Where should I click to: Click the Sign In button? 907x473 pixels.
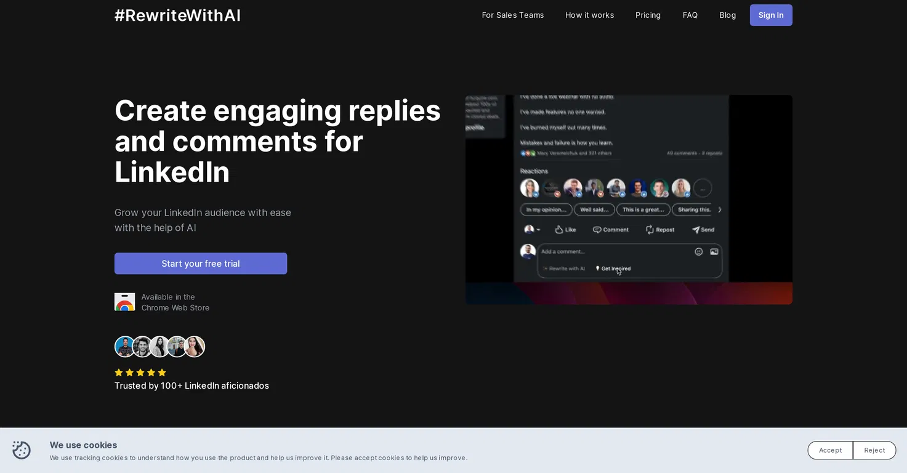(x=771, y=15)
